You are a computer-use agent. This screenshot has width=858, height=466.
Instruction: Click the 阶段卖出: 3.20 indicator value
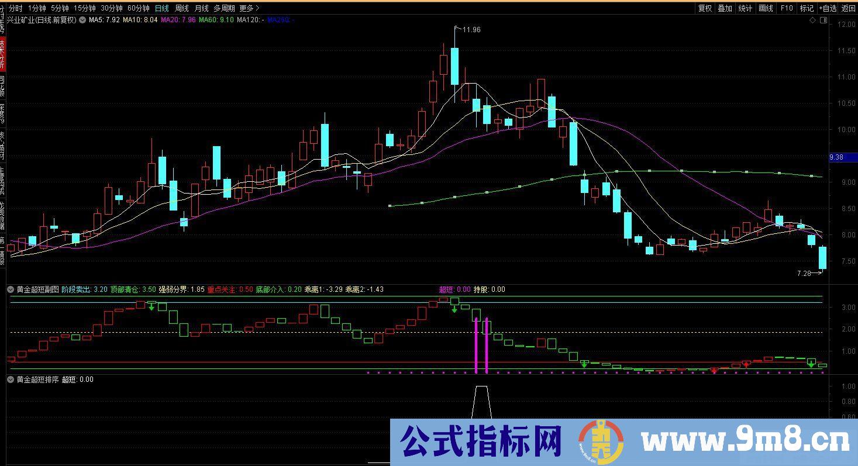coord(84,289)
